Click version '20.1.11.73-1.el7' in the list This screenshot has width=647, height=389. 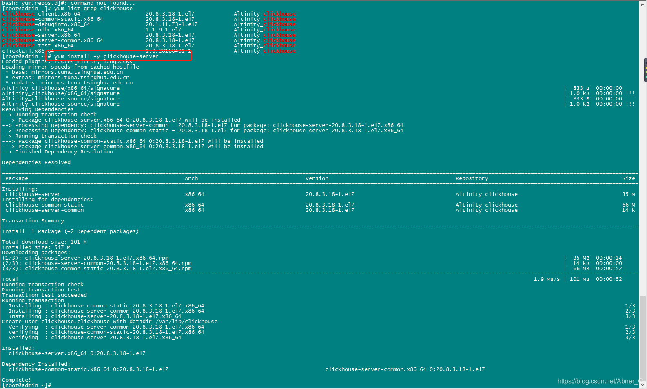[x=172, y=24]
